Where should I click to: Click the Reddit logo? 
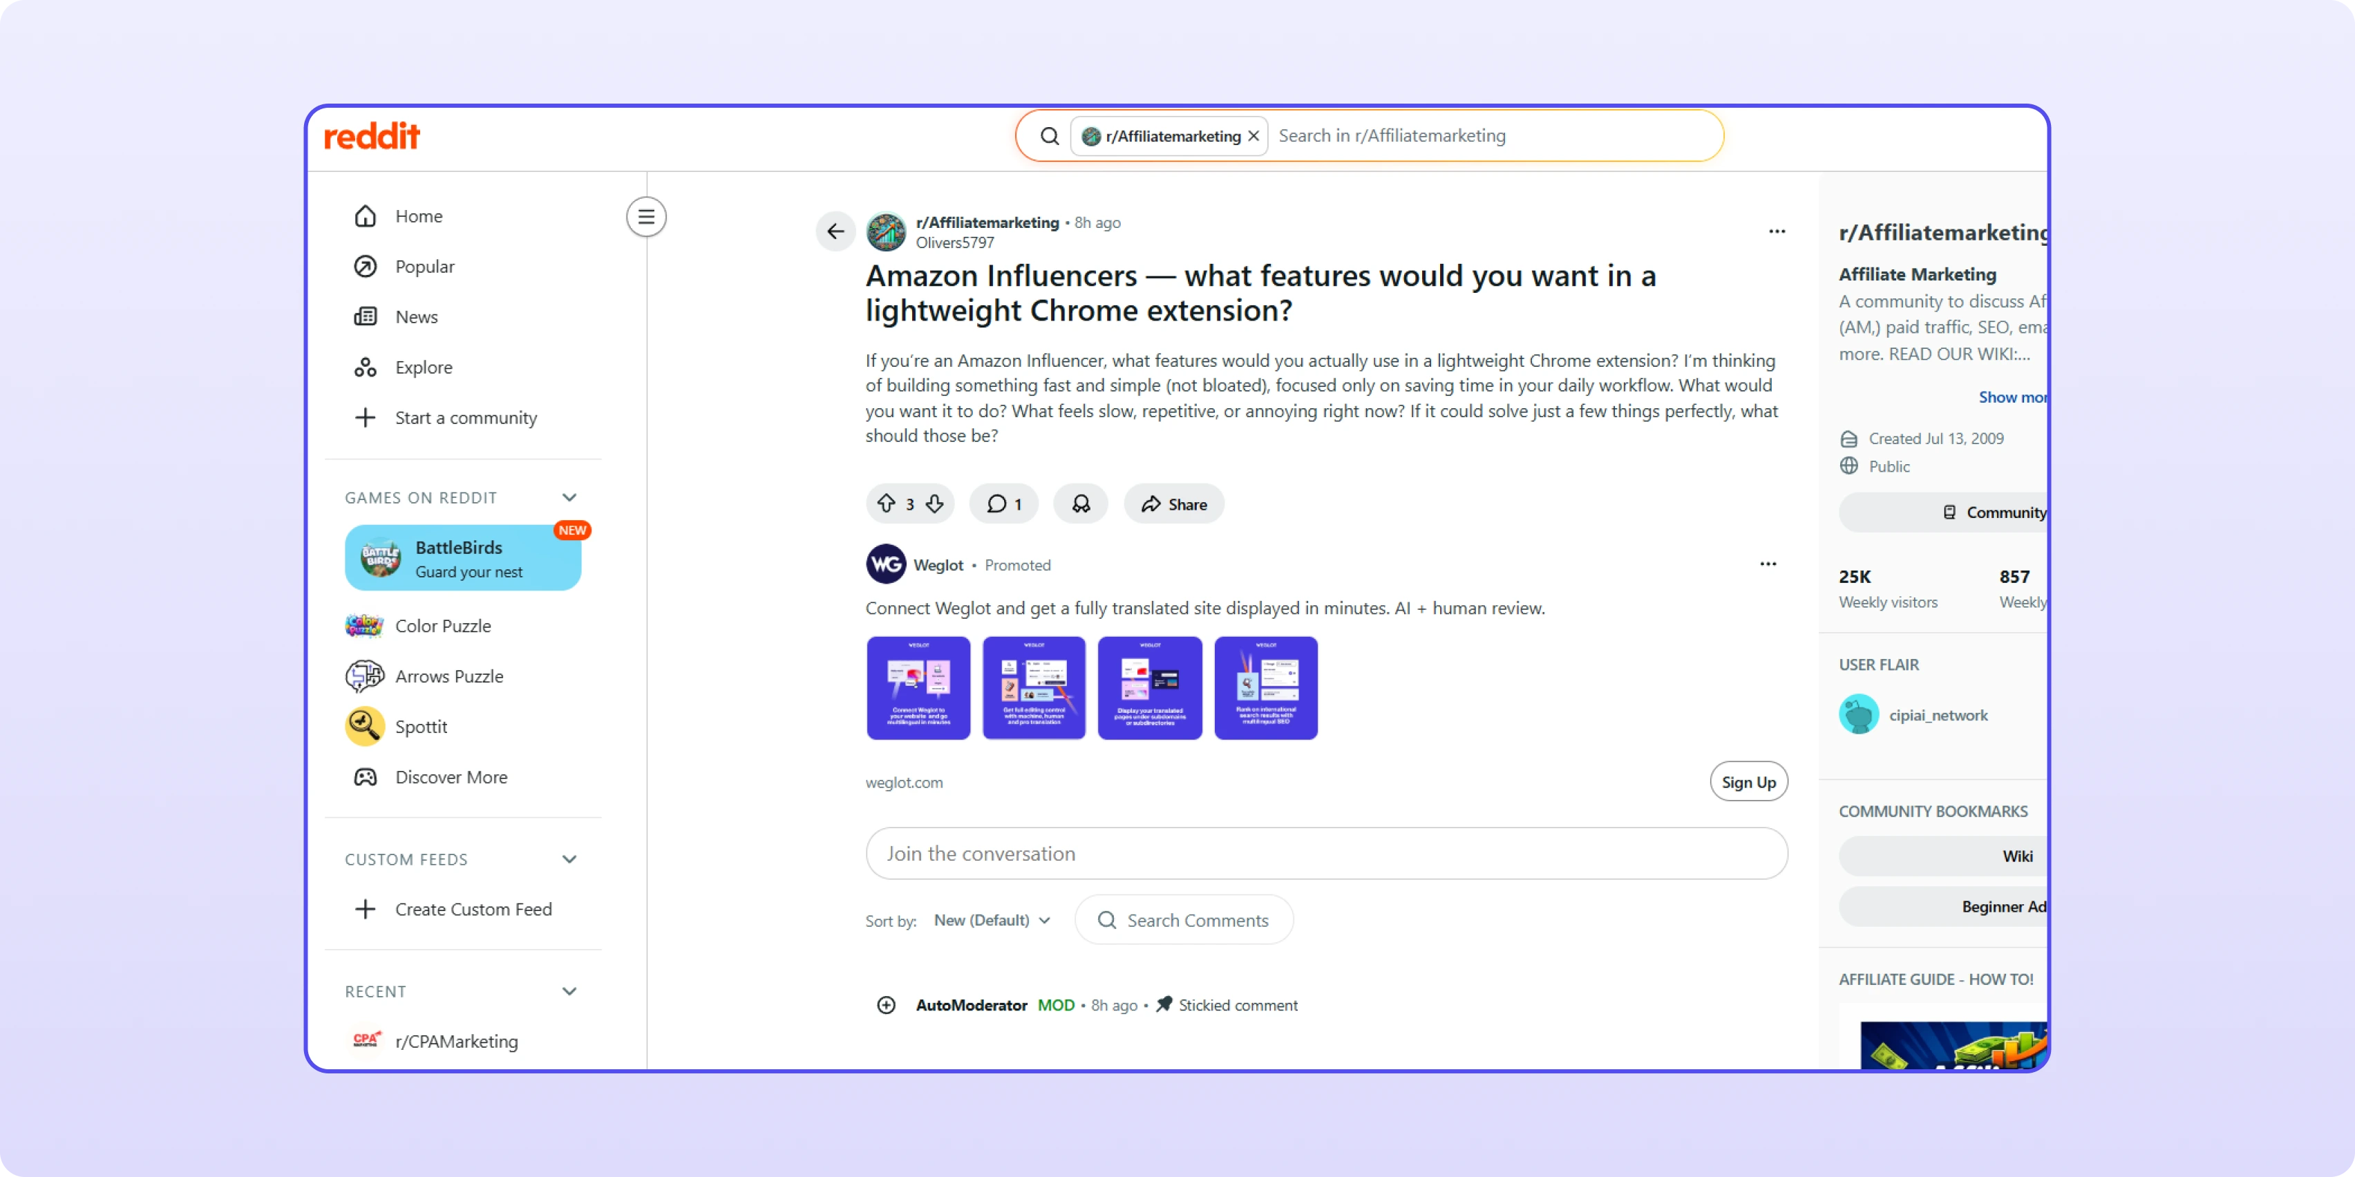coord(372,136)
